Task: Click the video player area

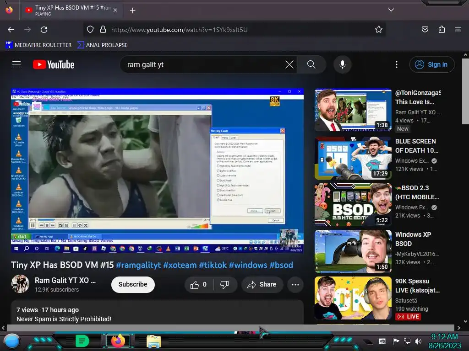Action: [158, 170]
